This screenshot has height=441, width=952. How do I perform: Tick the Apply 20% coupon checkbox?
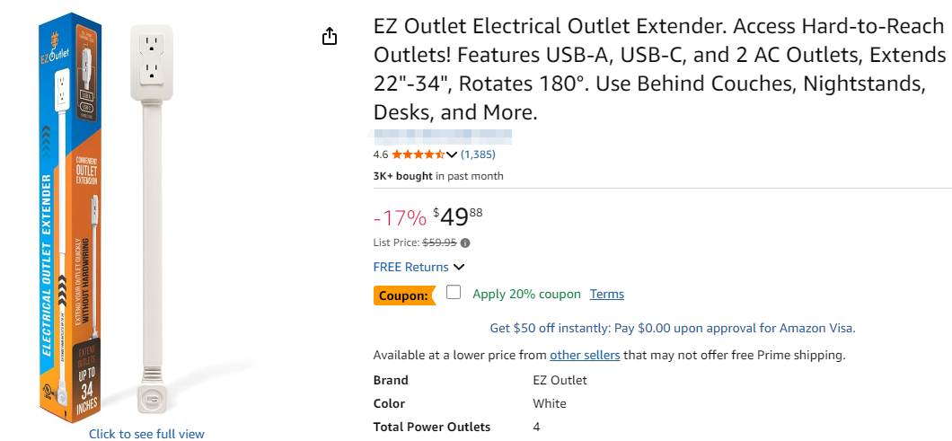point(454,293)
